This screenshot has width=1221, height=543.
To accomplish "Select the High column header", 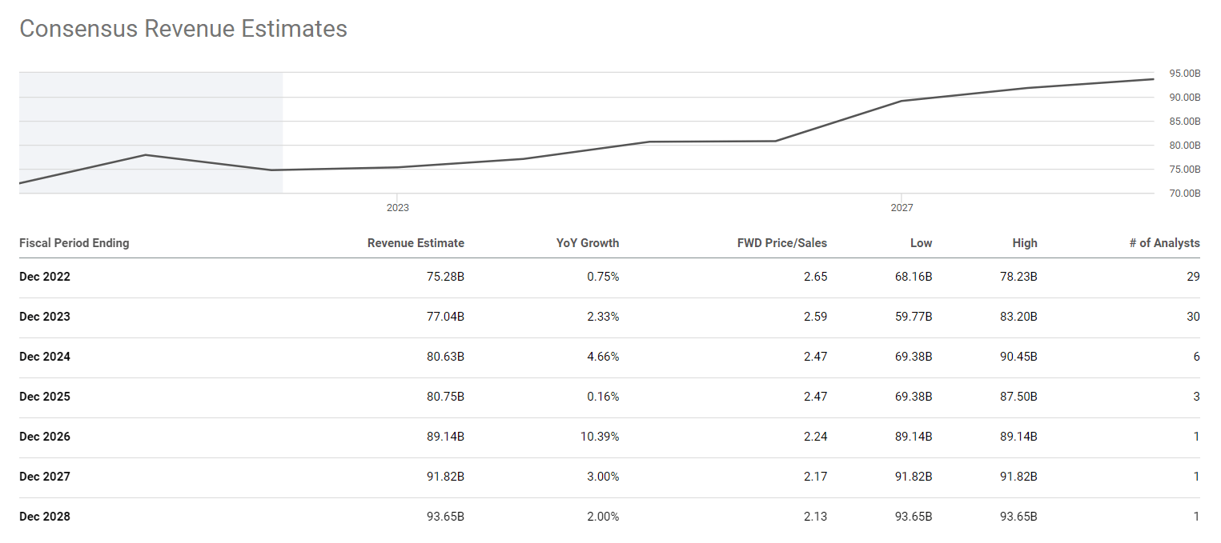I will 1024,243.
